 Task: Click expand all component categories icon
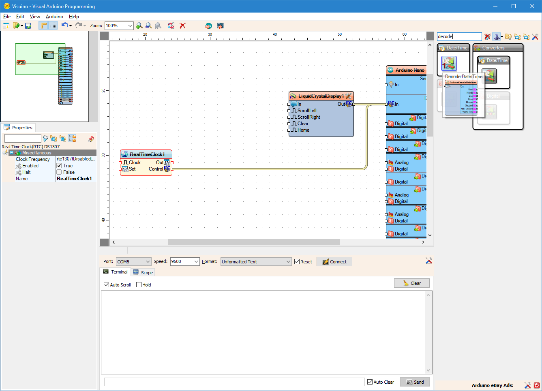tap(517, 36)
